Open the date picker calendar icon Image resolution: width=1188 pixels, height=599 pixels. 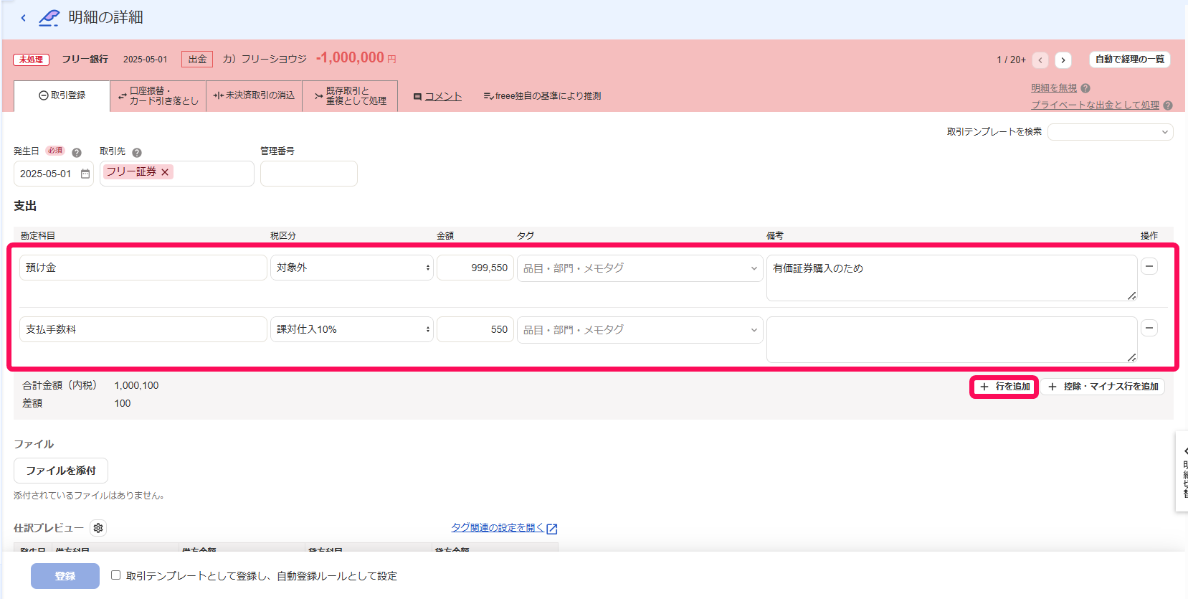85,174
